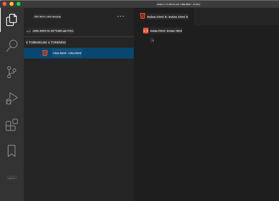Open the Extensions view

point(12,125)
